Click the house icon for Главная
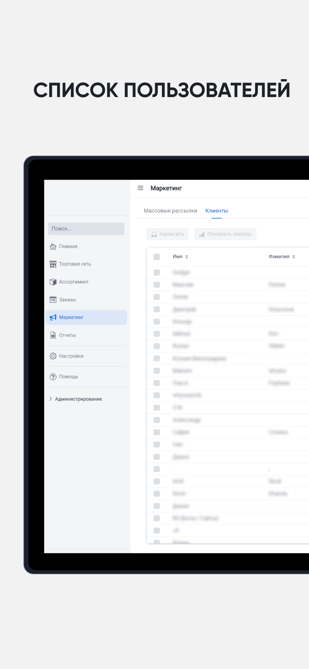The image size is (309, 669). 53,246
